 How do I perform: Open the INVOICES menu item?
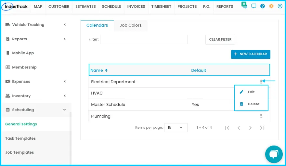[136, 6]
